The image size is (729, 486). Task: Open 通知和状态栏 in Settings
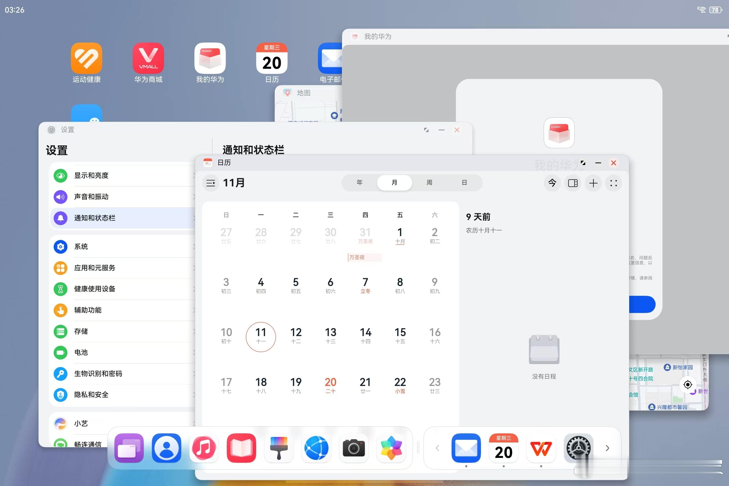click(x=123, y=218)
